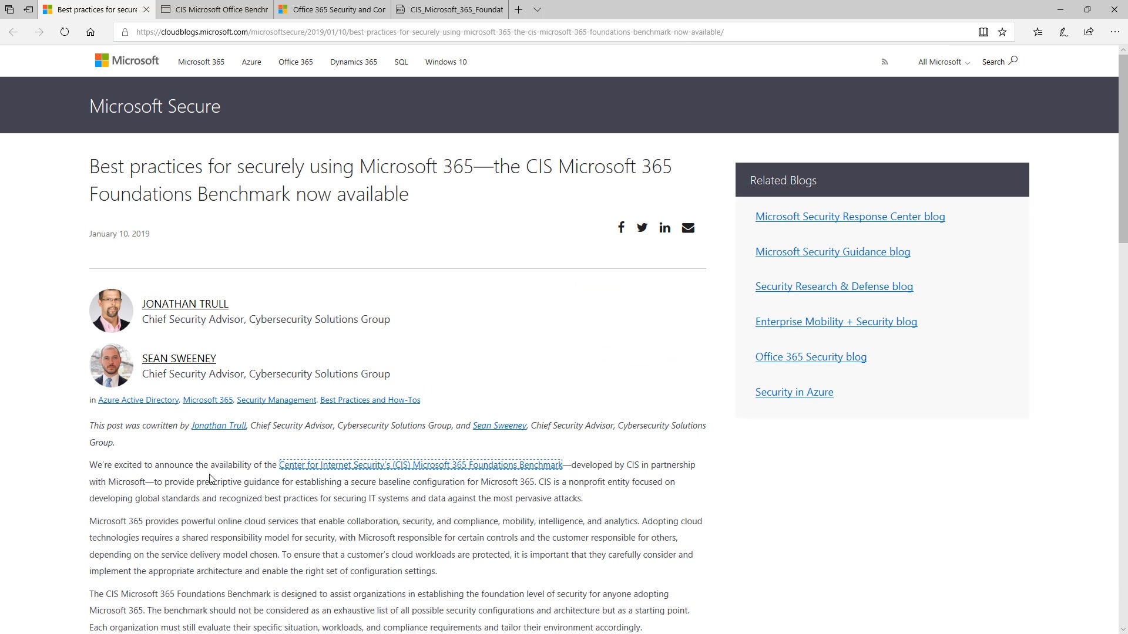Viewport: 1128px width, 634px height.
Task: Open SEAN SWEENEY author heading link
Action: point(179,358)
